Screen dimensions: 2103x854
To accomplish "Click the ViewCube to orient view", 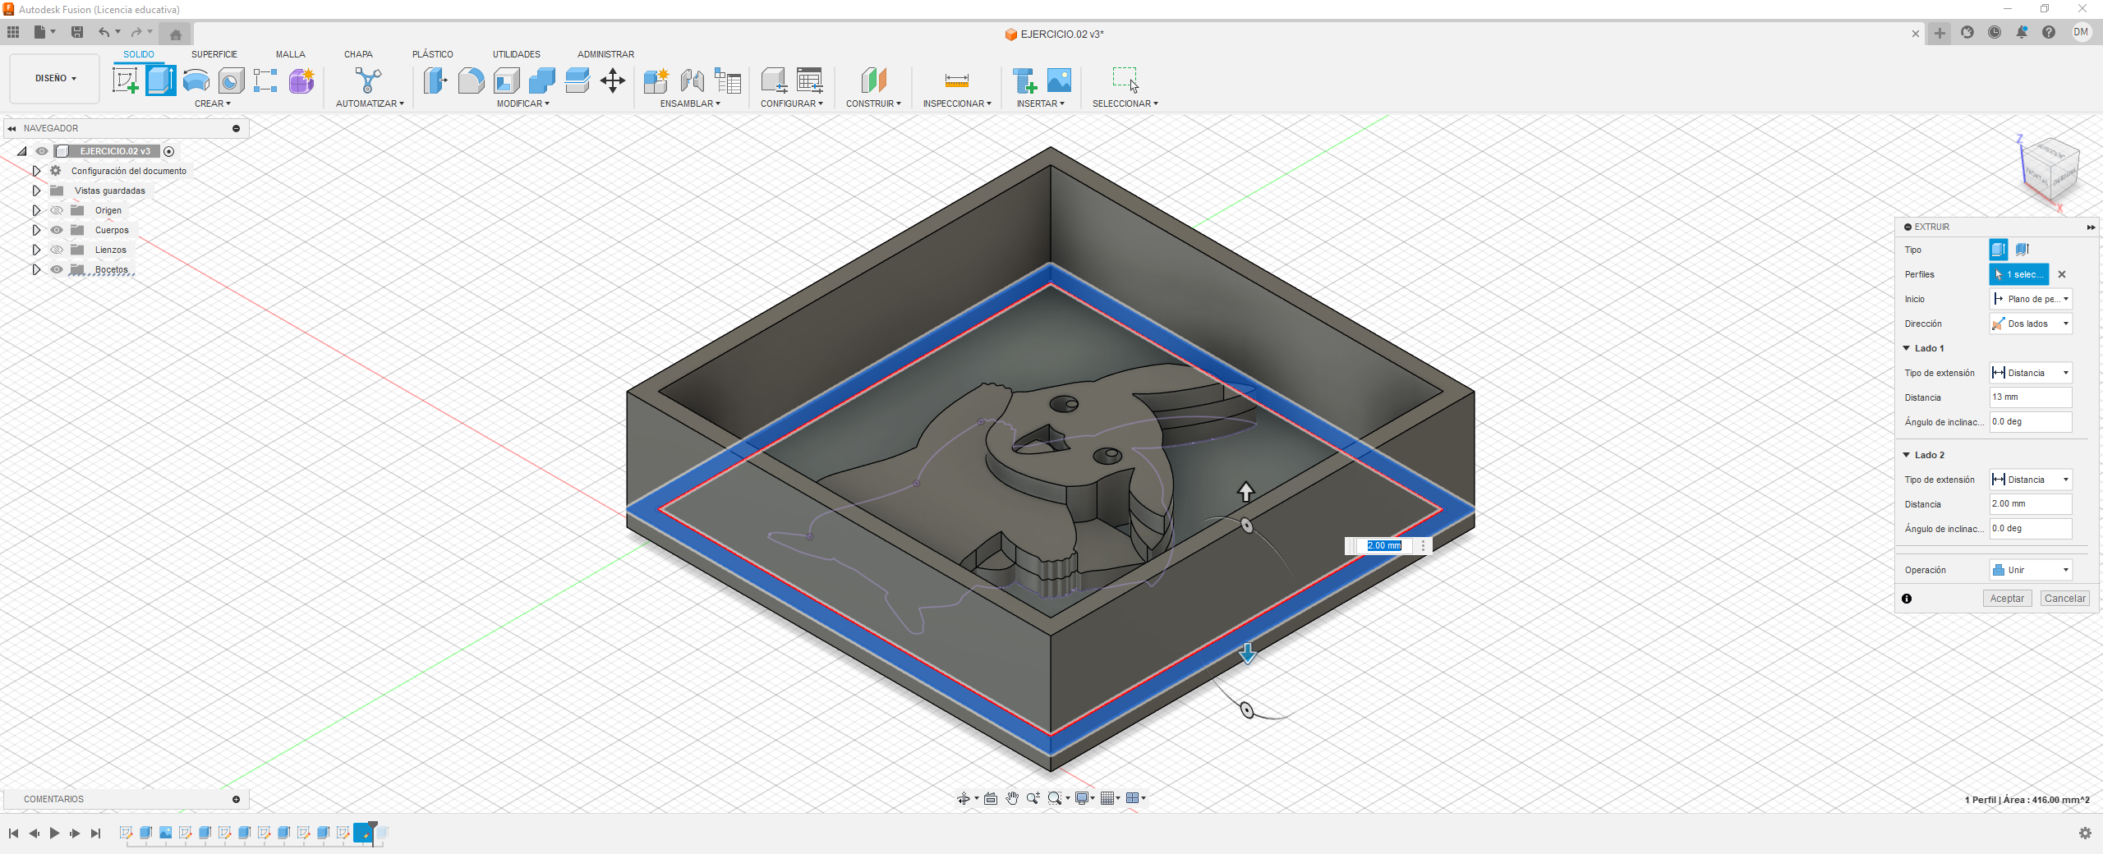I will tap(2050, 170).
